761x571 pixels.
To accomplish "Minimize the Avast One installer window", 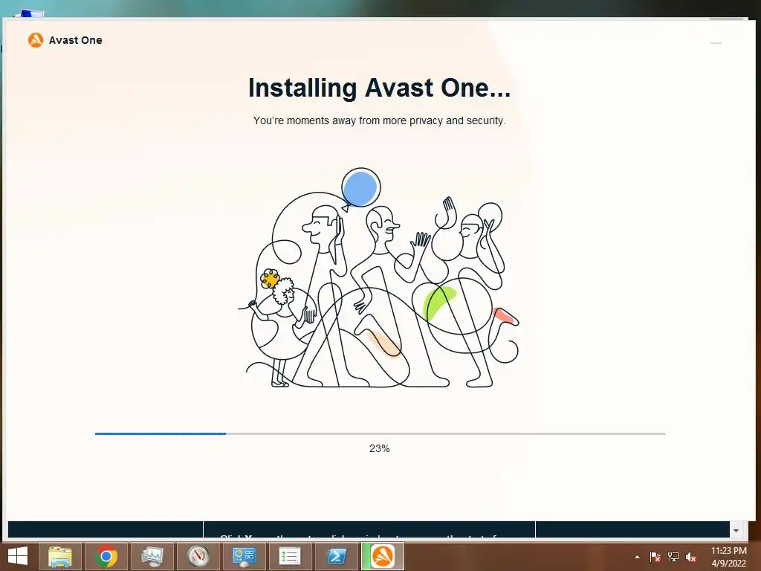I will click(x=716, y=43).
